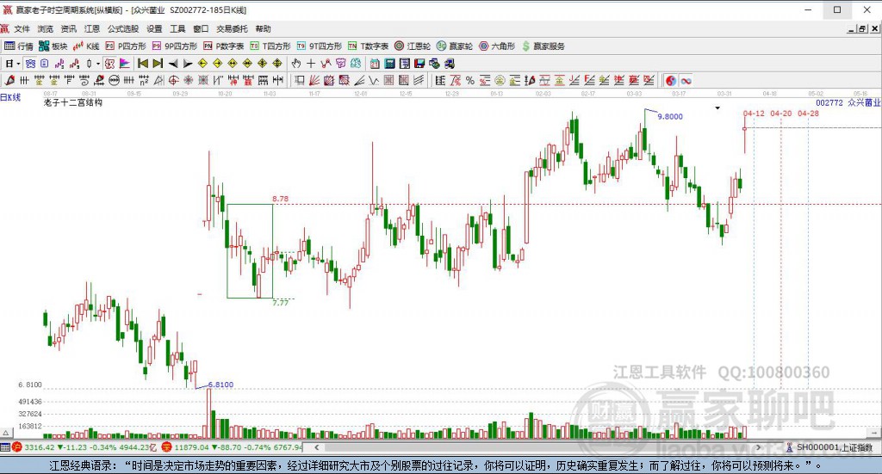The image size is (882, 474).
Task: Toggle the 权 price adjustment button
Action: tap(109, 64)
